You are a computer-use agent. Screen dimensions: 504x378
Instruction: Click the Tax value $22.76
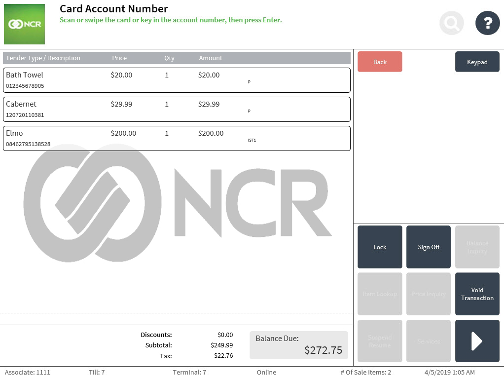[x=223, y=355]
